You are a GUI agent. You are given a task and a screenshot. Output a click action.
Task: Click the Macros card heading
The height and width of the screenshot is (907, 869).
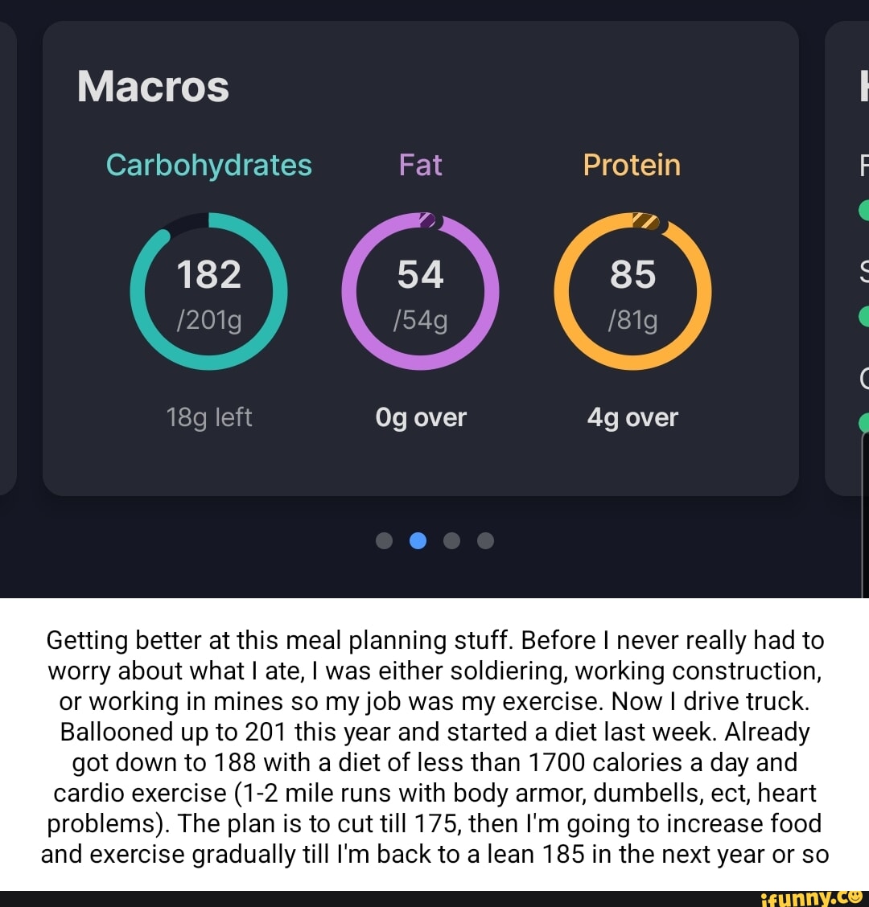coord(153,86)
